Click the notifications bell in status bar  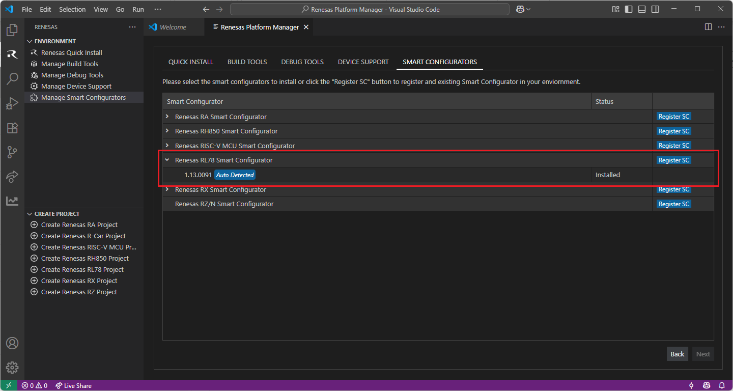pos(721,385)
